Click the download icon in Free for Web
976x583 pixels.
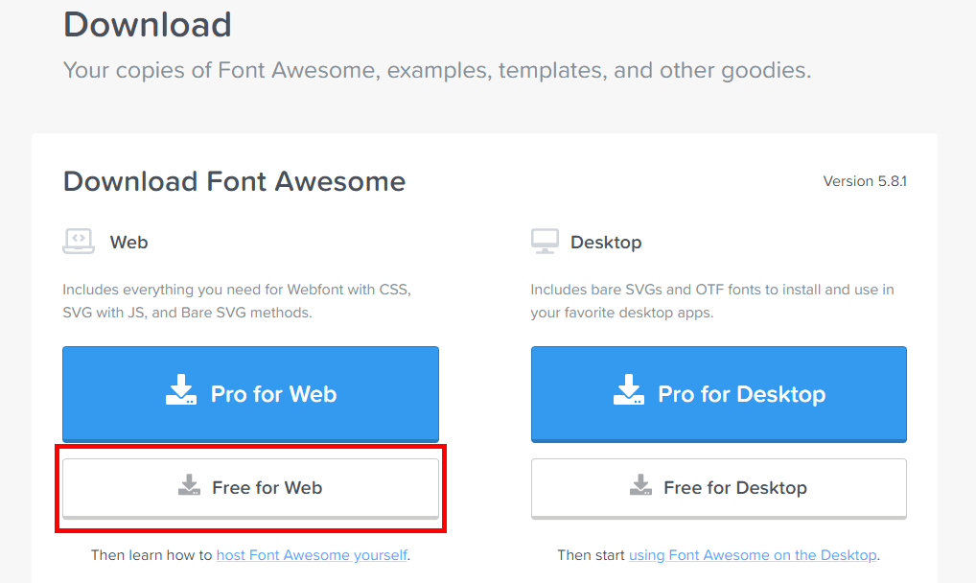[x=189, y=486]
